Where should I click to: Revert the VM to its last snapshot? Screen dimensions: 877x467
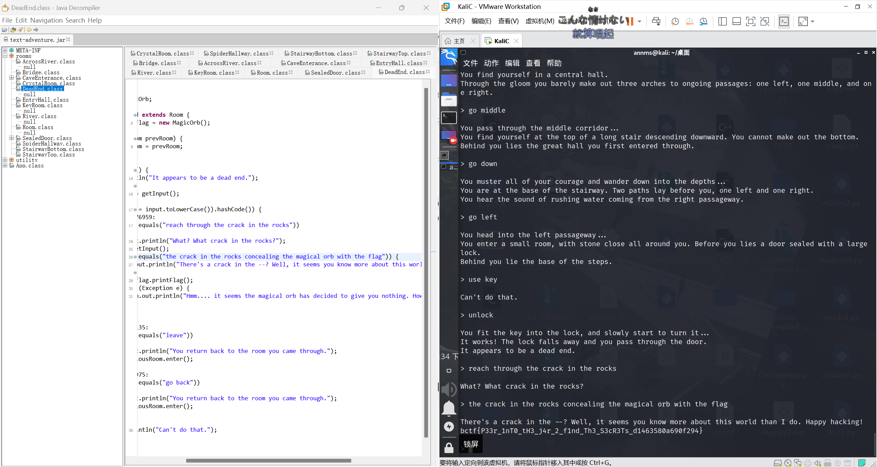coord(690,22)
